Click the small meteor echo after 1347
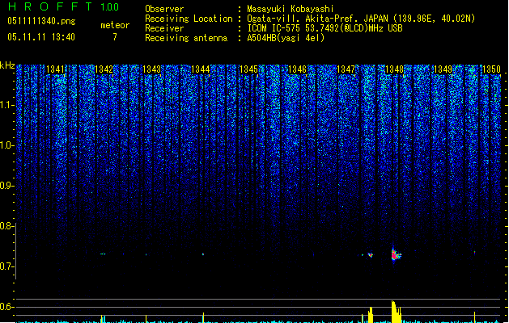The height and width of the screenshot is (323, 509). pyautogui.click(x=371, y=255)
